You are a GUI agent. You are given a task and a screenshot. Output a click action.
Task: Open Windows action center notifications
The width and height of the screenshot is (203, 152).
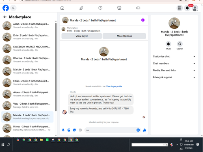pos(198,145)
